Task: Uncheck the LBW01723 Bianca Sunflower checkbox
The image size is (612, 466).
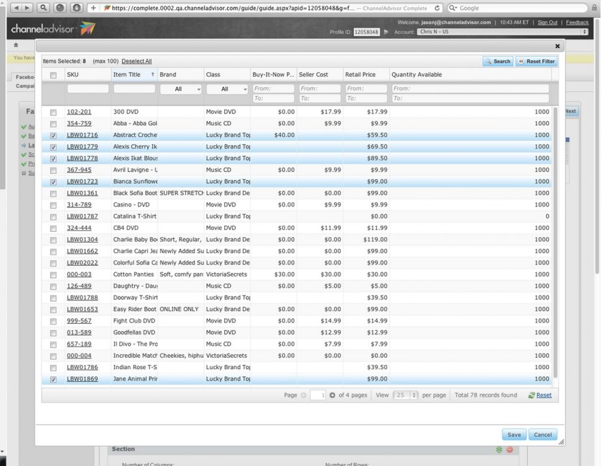Action: 53,182
